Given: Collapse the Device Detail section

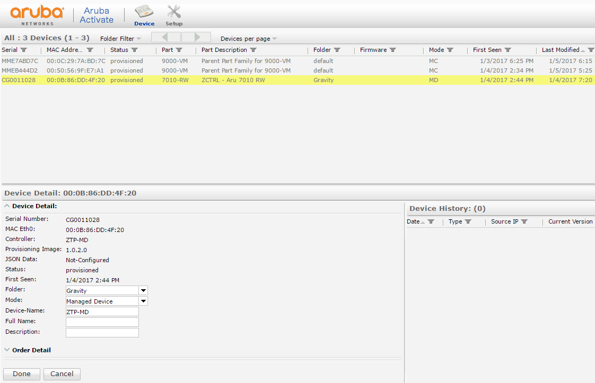Looking at the screenshot, I should (6, 206).
